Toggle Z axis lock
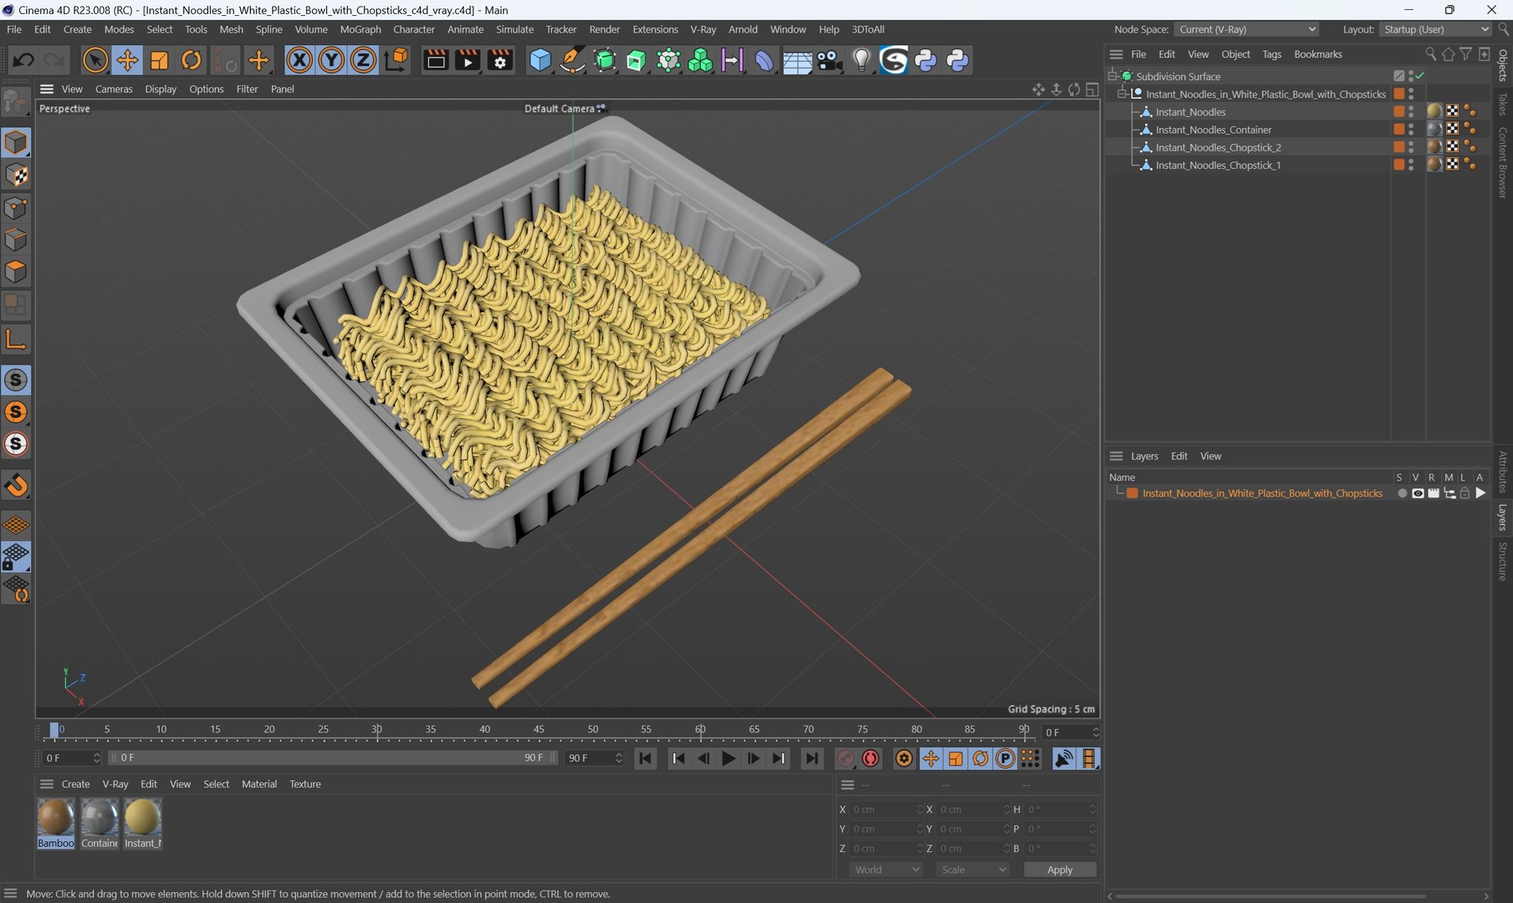Image resolution: width=1513 pixels, height=903 pixels. [x=363, y=60]
